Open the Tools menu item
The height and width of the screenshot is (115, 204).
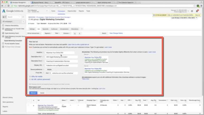click(88, 11)
